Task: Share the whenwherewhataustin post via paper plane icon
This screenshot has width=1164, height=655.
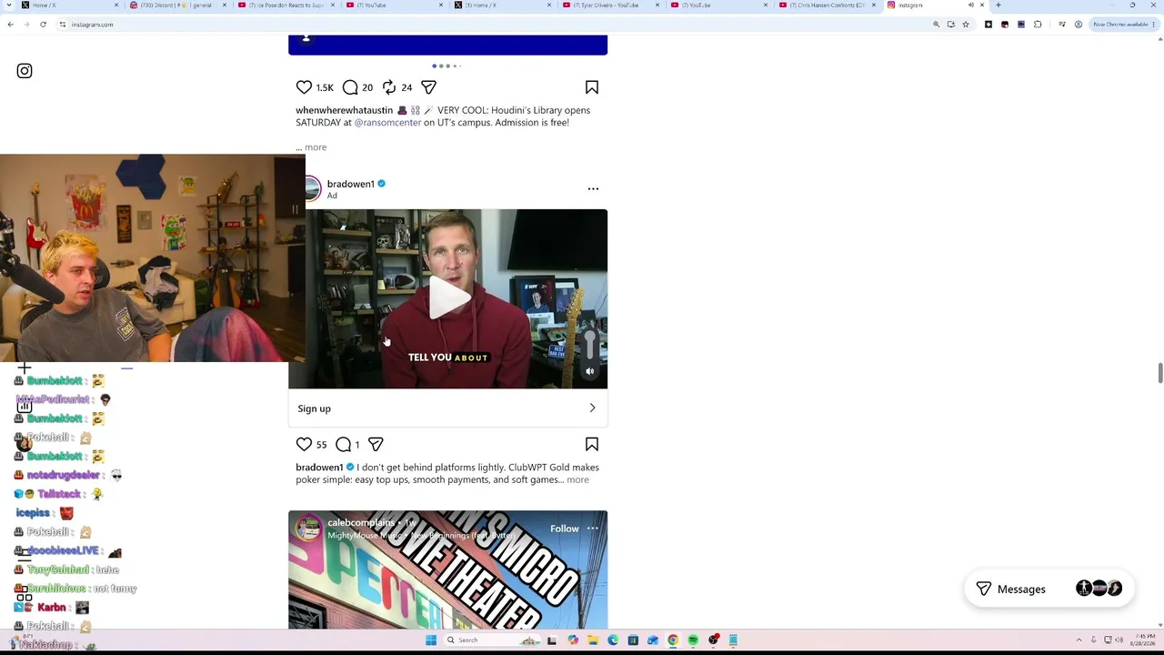Action: [x=428, y=87]
